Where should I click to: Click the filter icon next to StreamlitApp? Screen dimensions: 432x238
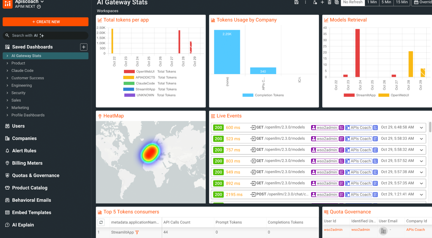coord(137,232)
